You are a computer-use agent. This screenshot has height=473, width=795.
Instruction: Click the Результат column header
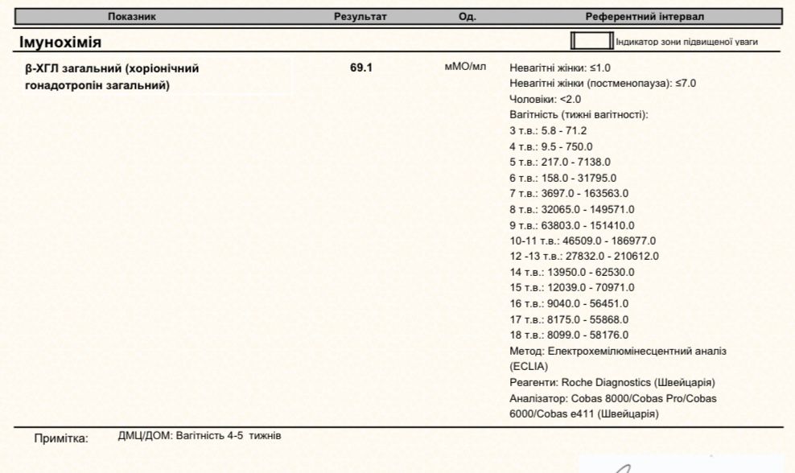pyautogui.click(x=360, y=16)
